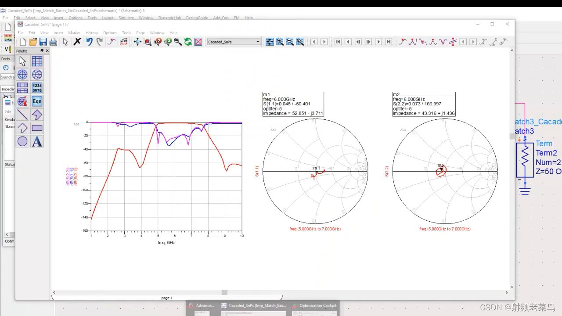The image size is (562, 316).
Task: Close the Palette panel
Action: [x=47, y=51]
